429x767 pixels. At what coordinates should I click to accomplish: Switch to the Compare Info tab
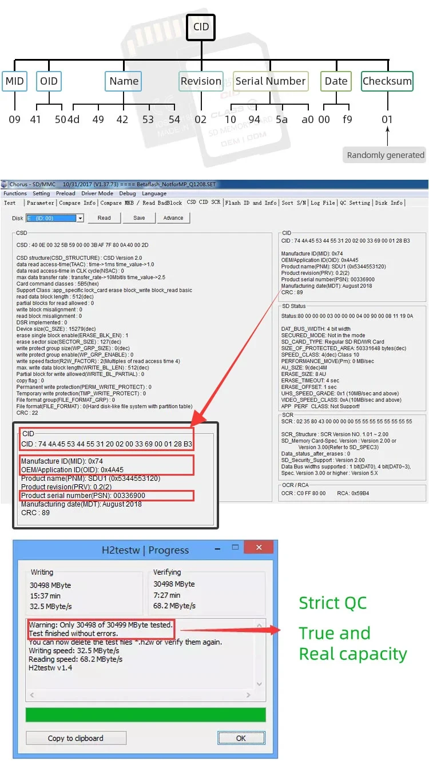pyautogui.click(x=77, y=203)
